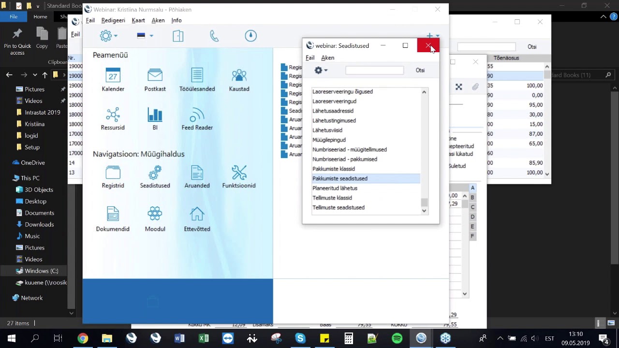Open Funktsioonid tools icon
Viewport: 619px width, 348px height.
[239, 176]
